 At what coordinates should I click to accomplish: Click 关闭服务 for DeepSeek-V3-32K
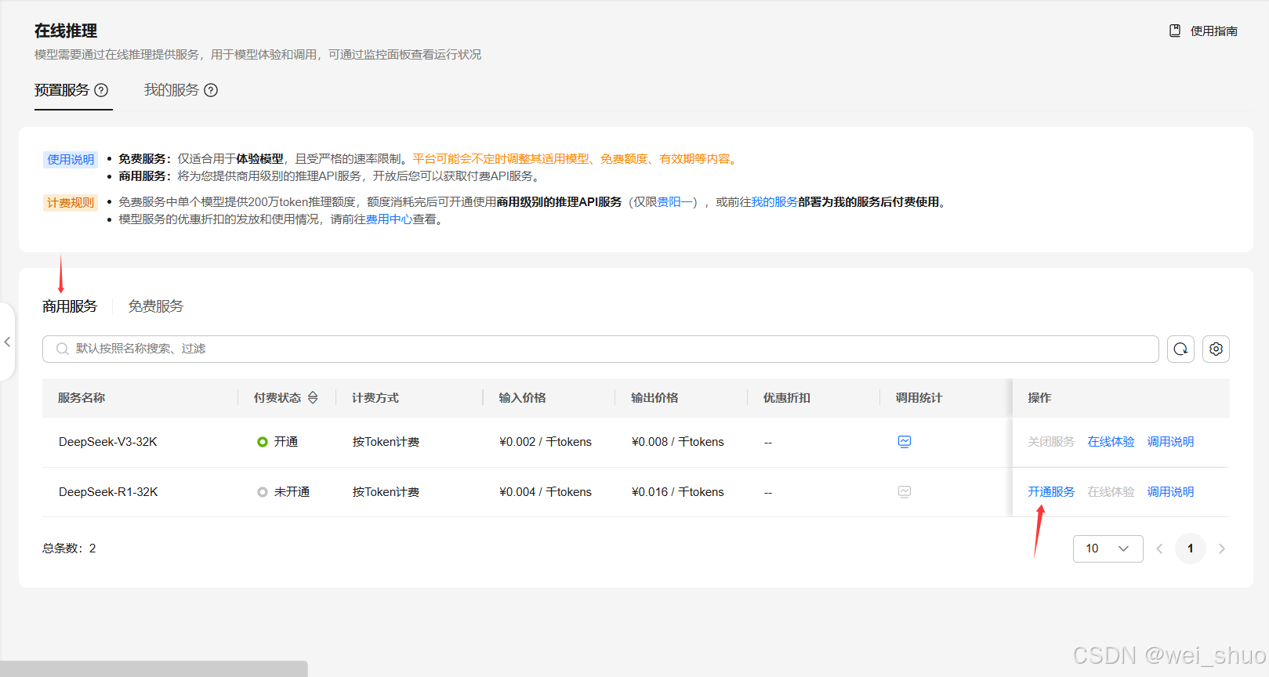(1051, 442)
